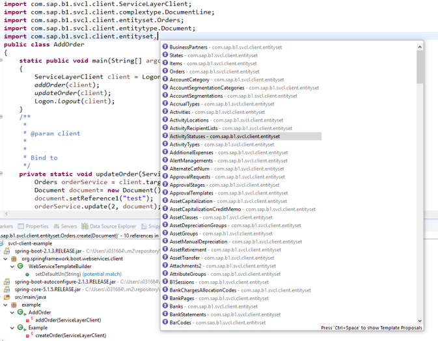Image resolution: width=438 pixels, height=341 pixels.
Task: Click interface icon beside AccountSegmentations
Action: (x=165, y=95)
